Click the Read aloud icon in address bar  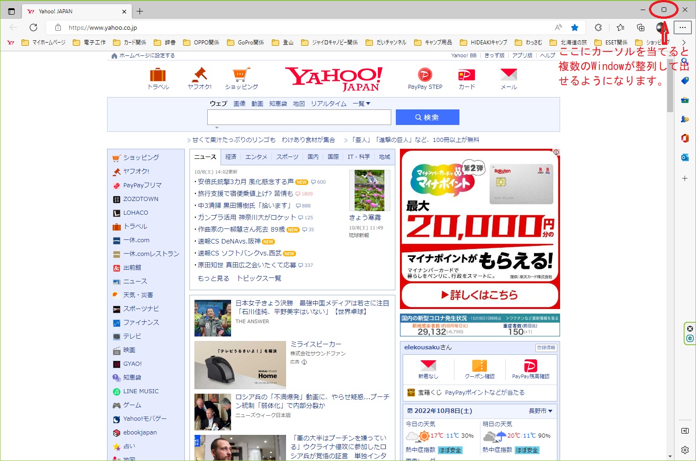coord(558,27)
